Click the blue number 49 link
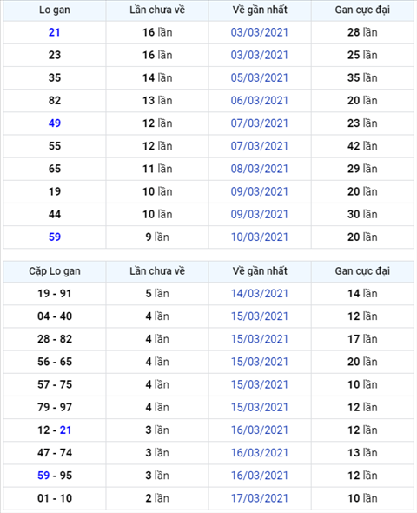The height and width of the screenshot is (513, 417). coord(54,123)
